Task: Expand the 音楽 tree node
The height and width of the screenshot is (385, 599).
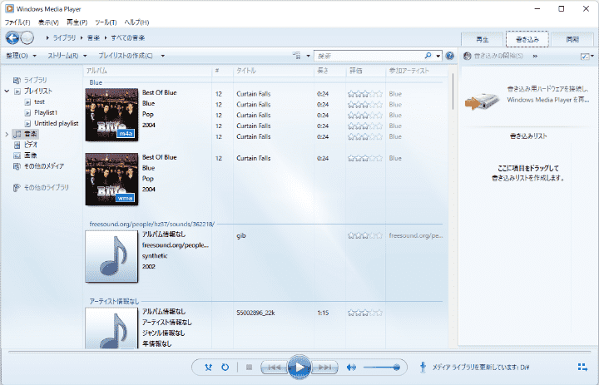Action: tap(7, 134)
